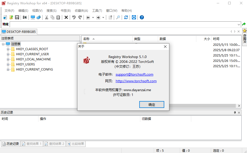Click the forward navigation arrow icon
Image resolution: width=247 pixels, height=153 pixels.
pos(98,18)
